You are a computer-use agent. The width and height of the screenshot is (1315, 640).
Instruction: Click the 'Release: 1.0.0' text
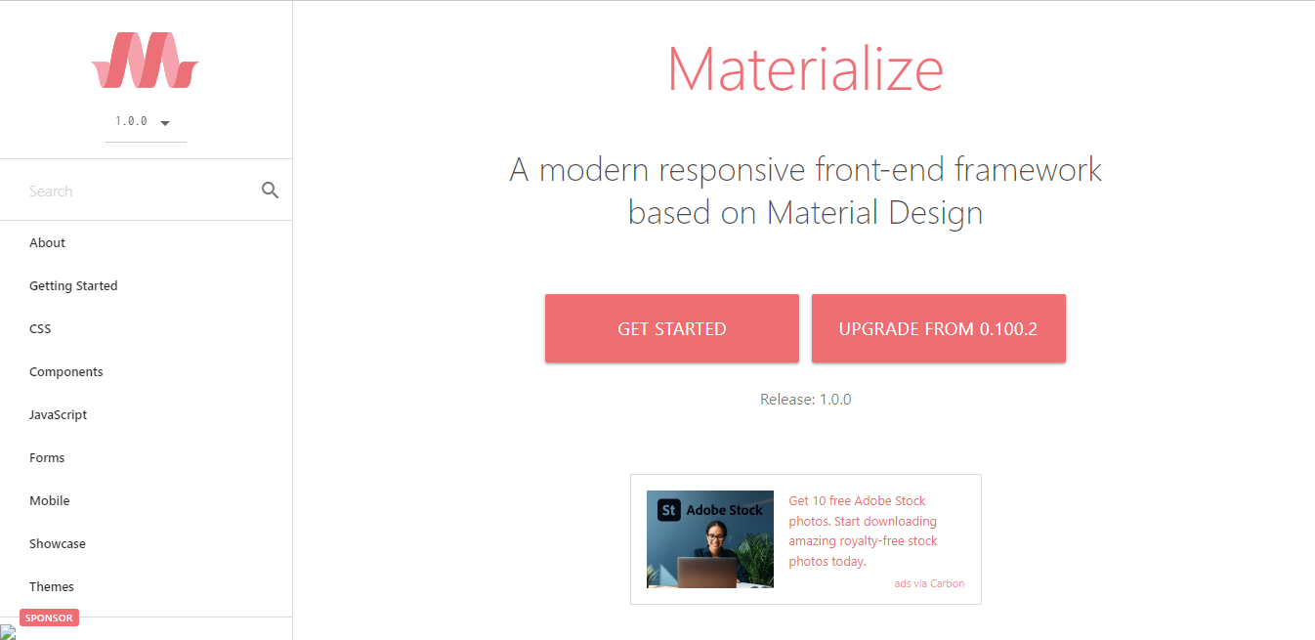click(x=806, y=399)
